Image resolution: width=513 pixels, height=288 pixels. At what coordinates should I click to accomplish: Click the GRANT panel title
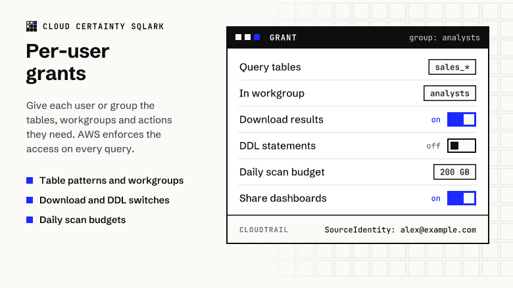(x=283, y=38)
